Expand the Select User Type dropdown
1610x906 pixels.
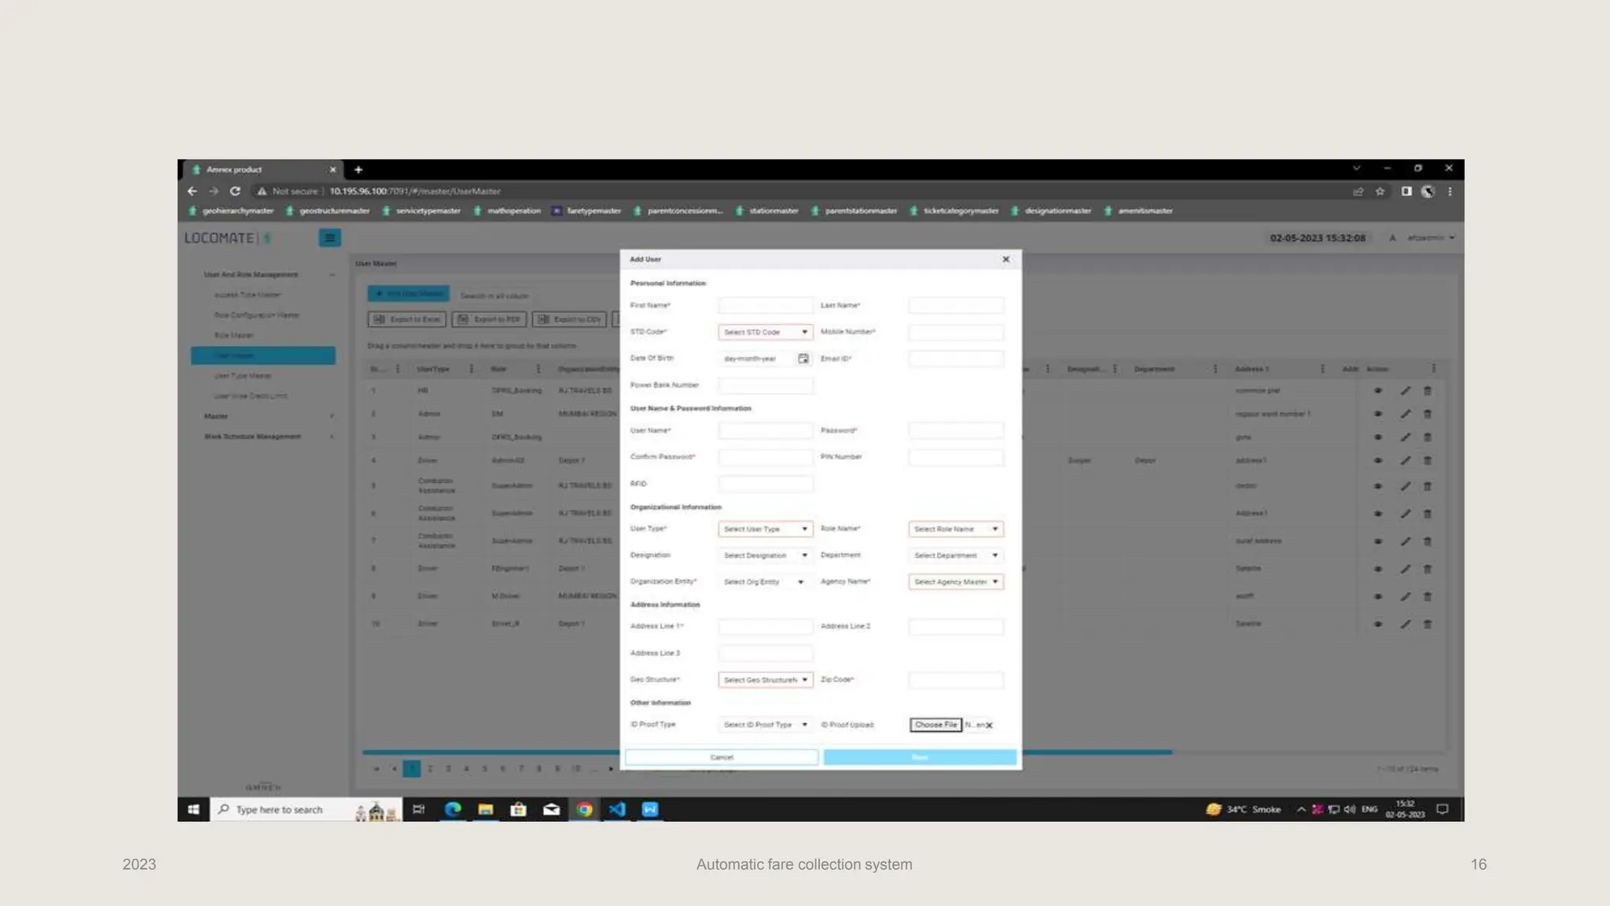coord(765,529)
